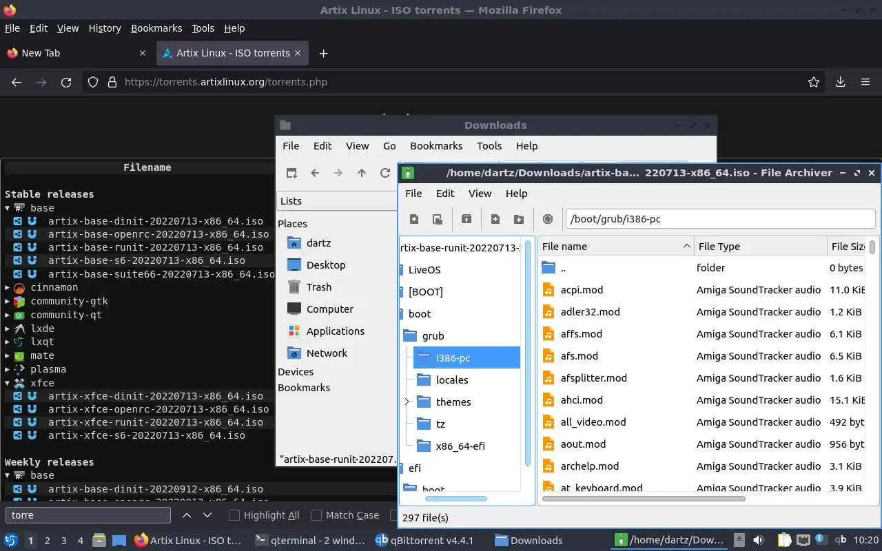Click magnet icon for artix-base-runit-20220713-x86_64.iso

[32, 247]
